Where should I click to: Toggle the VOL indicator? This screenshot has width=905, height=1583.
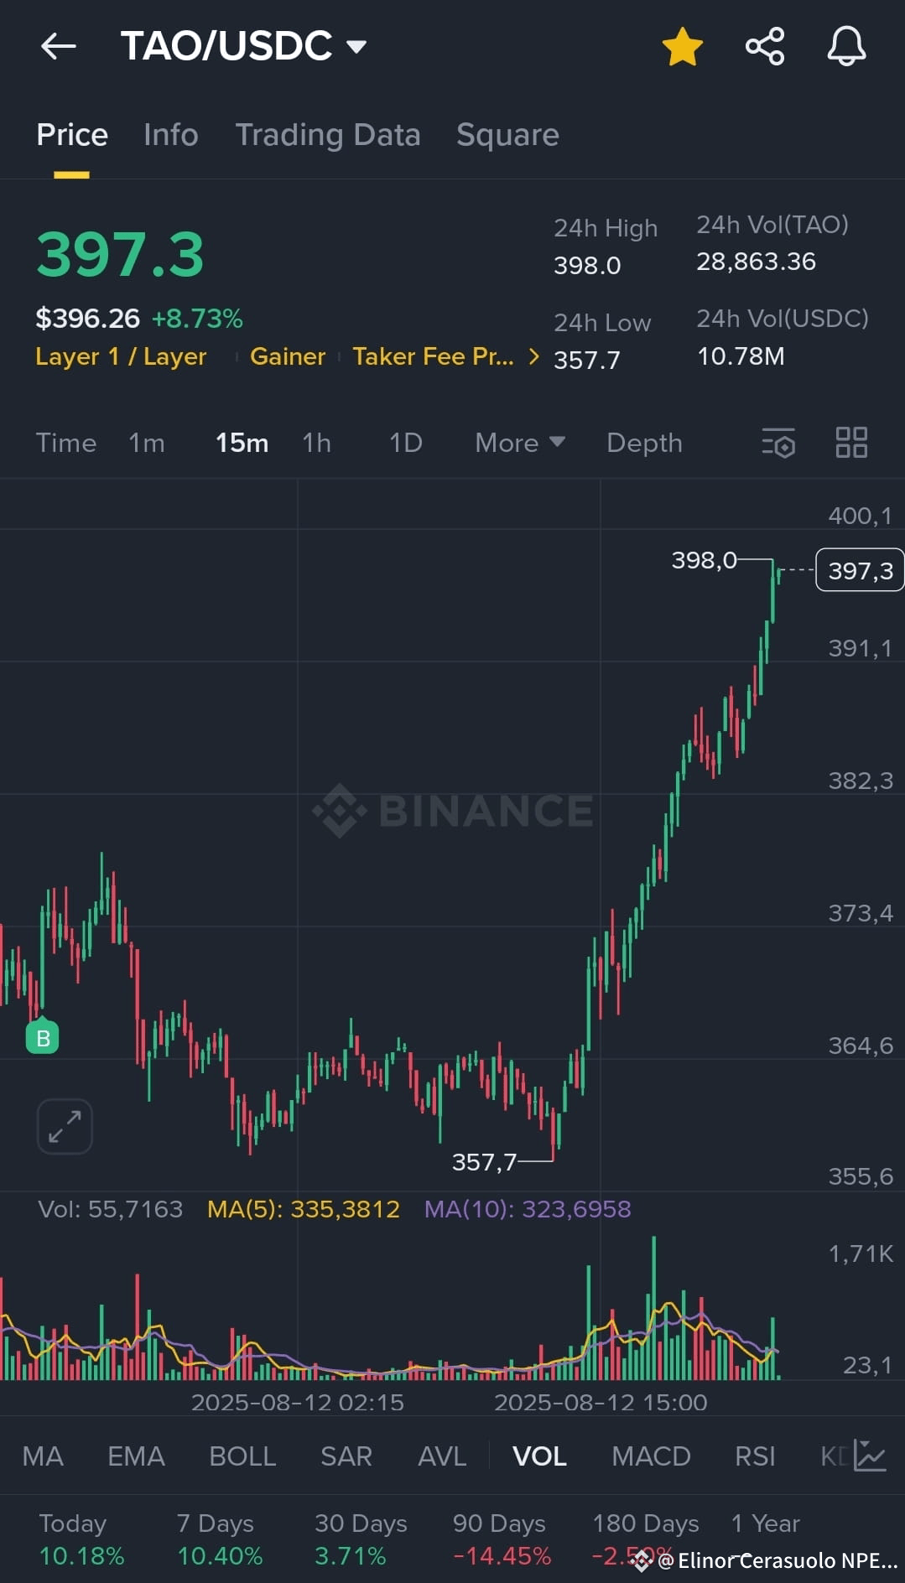pyautogui.click(x=539, y=1456)
